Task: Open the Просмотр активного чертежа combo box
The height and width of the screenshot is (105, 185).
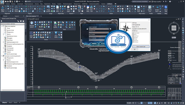Action: (x=12, y=24)
